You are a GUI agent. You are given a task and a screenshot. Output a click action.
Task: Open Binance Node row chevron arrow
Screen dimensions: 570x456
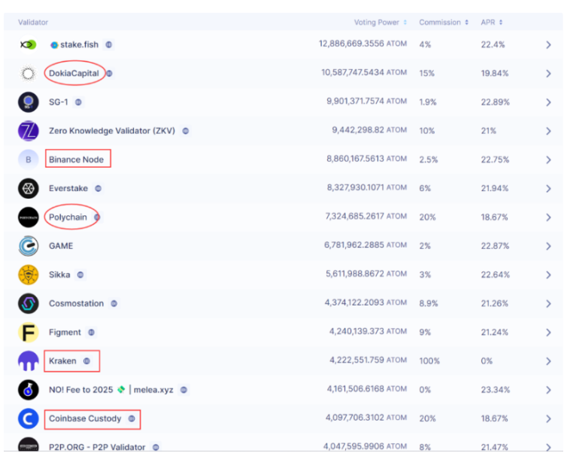(x=548, y=160)
